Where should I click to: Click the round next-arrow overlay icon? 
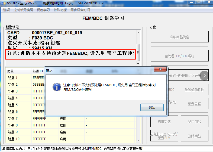click(204, 76)
